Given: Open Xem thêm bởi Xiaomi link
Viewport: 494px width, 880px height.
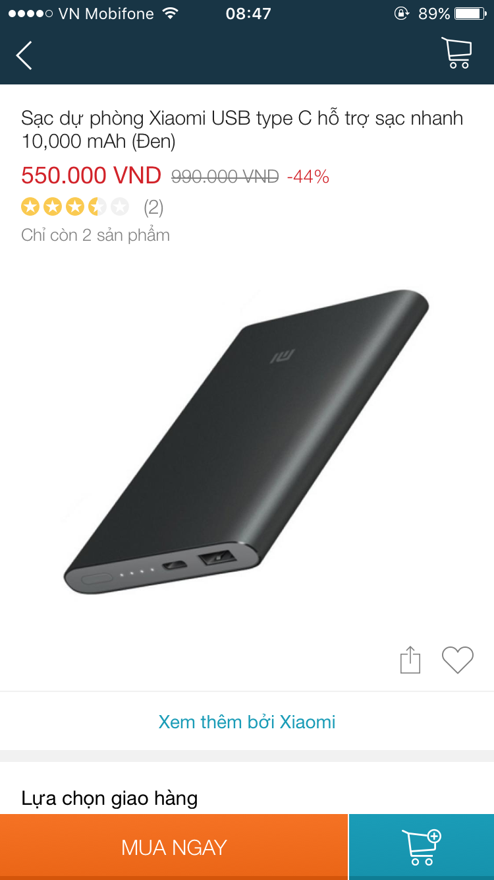Looking at the screenshot, I should pos(247,722).
